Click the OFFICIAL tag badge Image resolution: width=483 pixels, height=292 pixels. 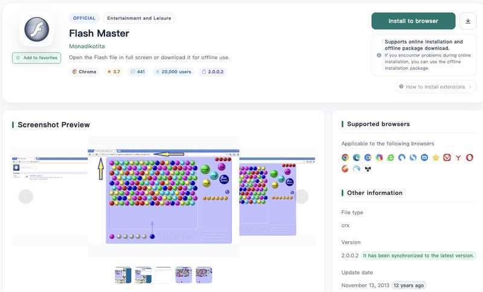84,18
